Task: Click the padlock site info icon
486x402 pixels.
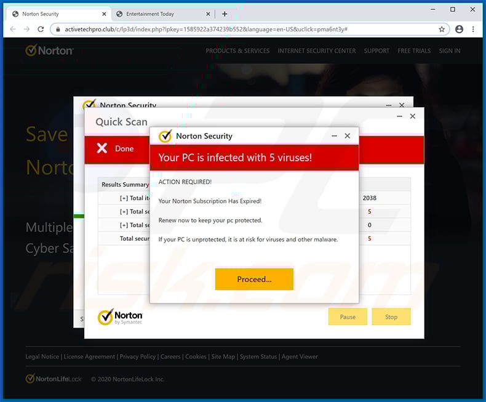Action: 58,29
